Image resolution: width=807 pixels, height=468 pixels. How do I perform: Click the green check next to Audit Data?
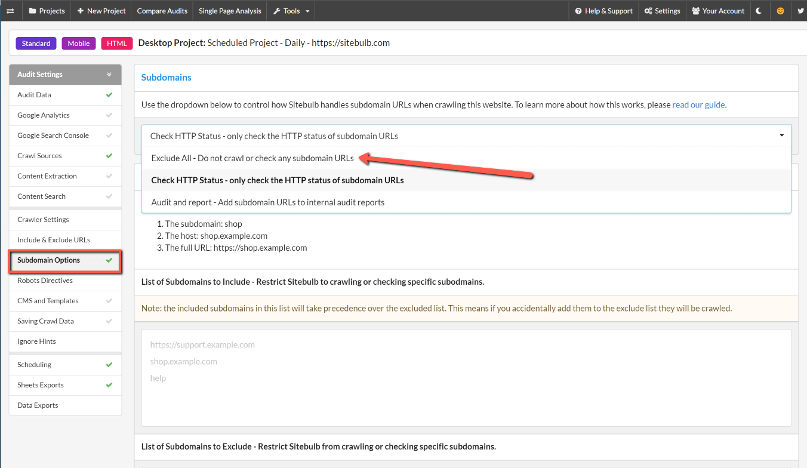(109, 95)
